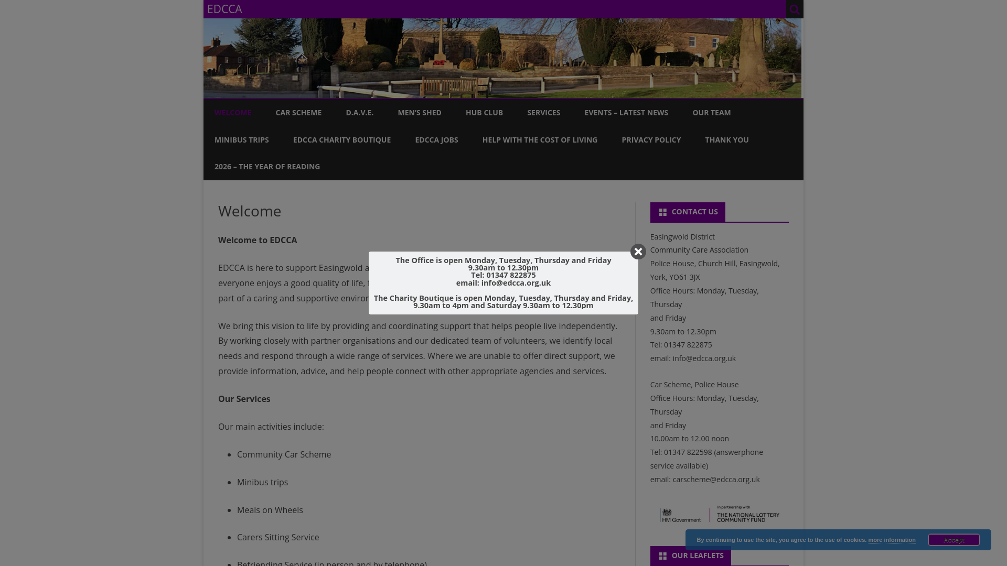Accept the cookie notice
The height and width of the screenshot is (566, 1007).
click(954, 540)
